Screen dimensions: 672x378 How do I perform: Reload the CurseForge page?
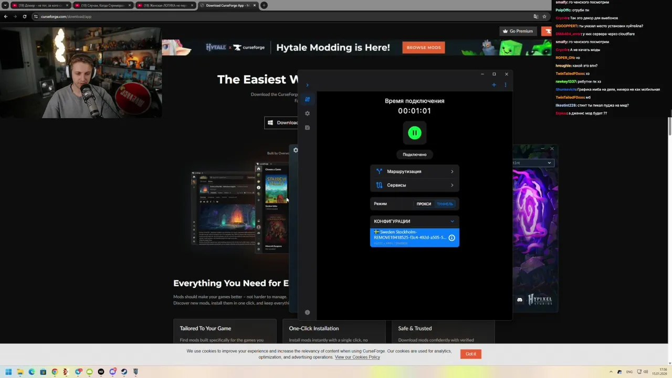24,16
